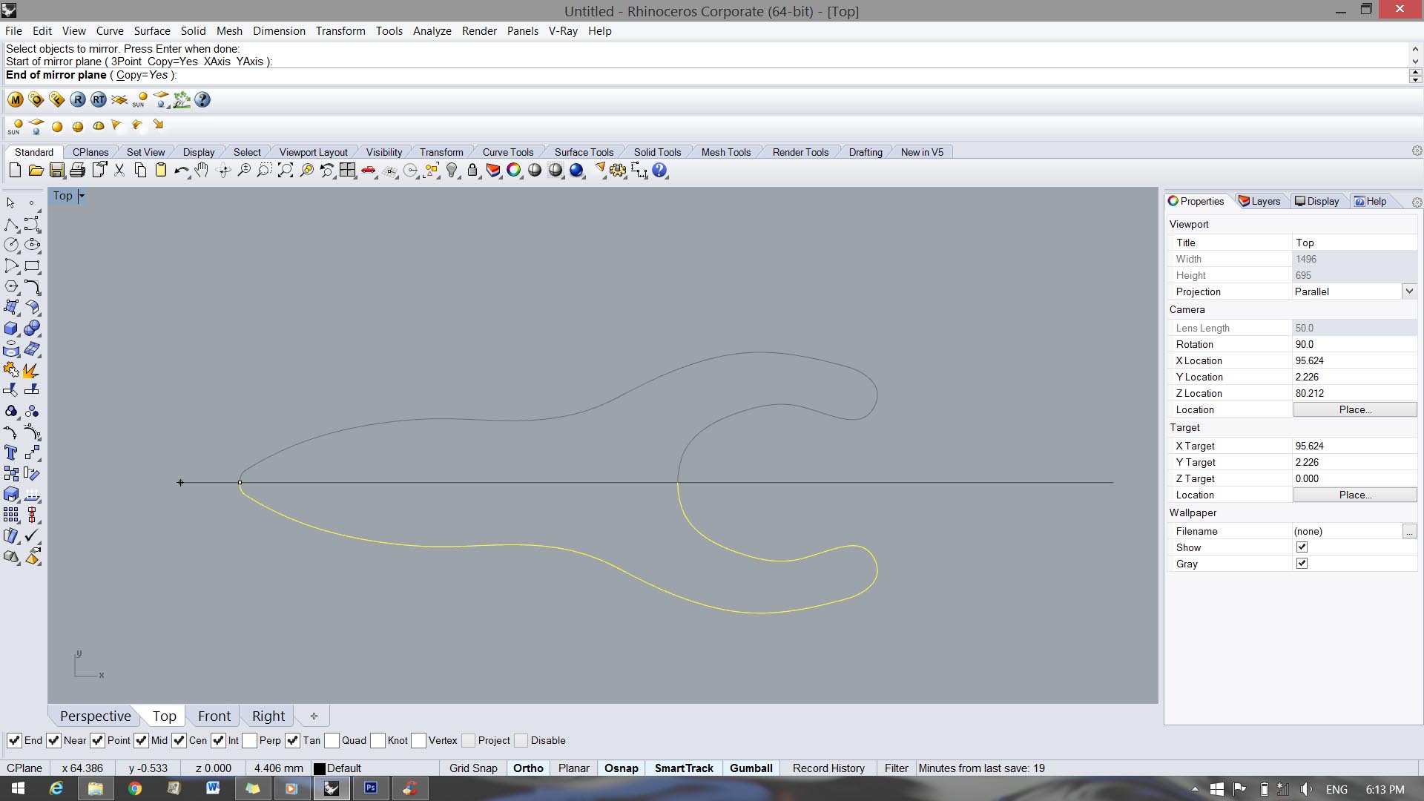Switch to the Front viewport tab
The height and width of the screenshot is (801, 1424).
pos(214,716)
